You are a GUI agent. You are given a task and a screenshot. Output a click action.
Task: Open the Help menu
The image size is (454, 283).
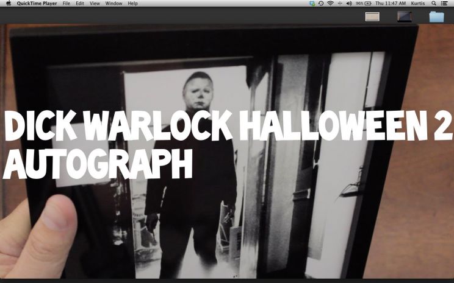(132, 4)
